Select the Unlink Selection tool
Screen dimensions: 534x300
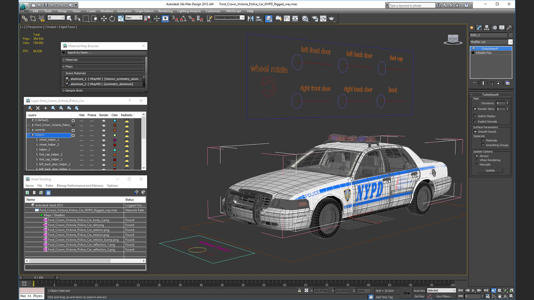33,19
